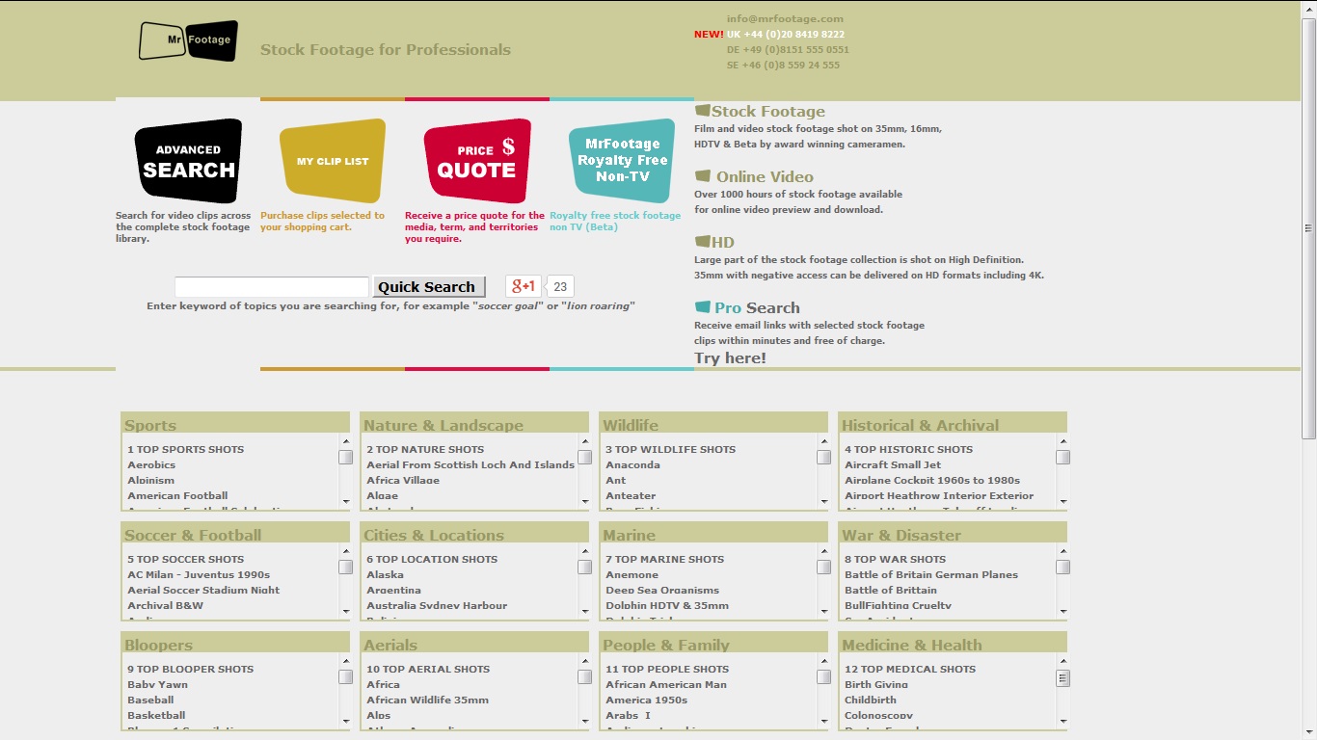The image size is (1317, 740).
Task: Click the scroll thumb in the Medicine & Health list
Action: 1062,677
